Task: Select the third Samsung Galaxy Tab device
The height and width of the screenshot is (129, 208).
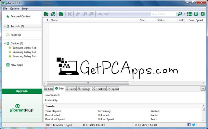Action: point(24,56)
